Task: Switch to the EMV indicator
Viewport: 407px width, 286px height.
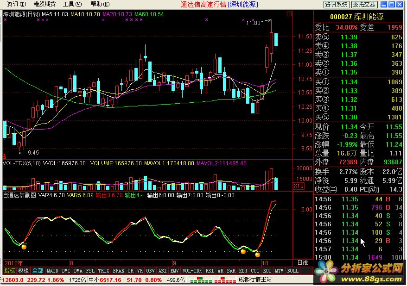Action: pos(174,271)
